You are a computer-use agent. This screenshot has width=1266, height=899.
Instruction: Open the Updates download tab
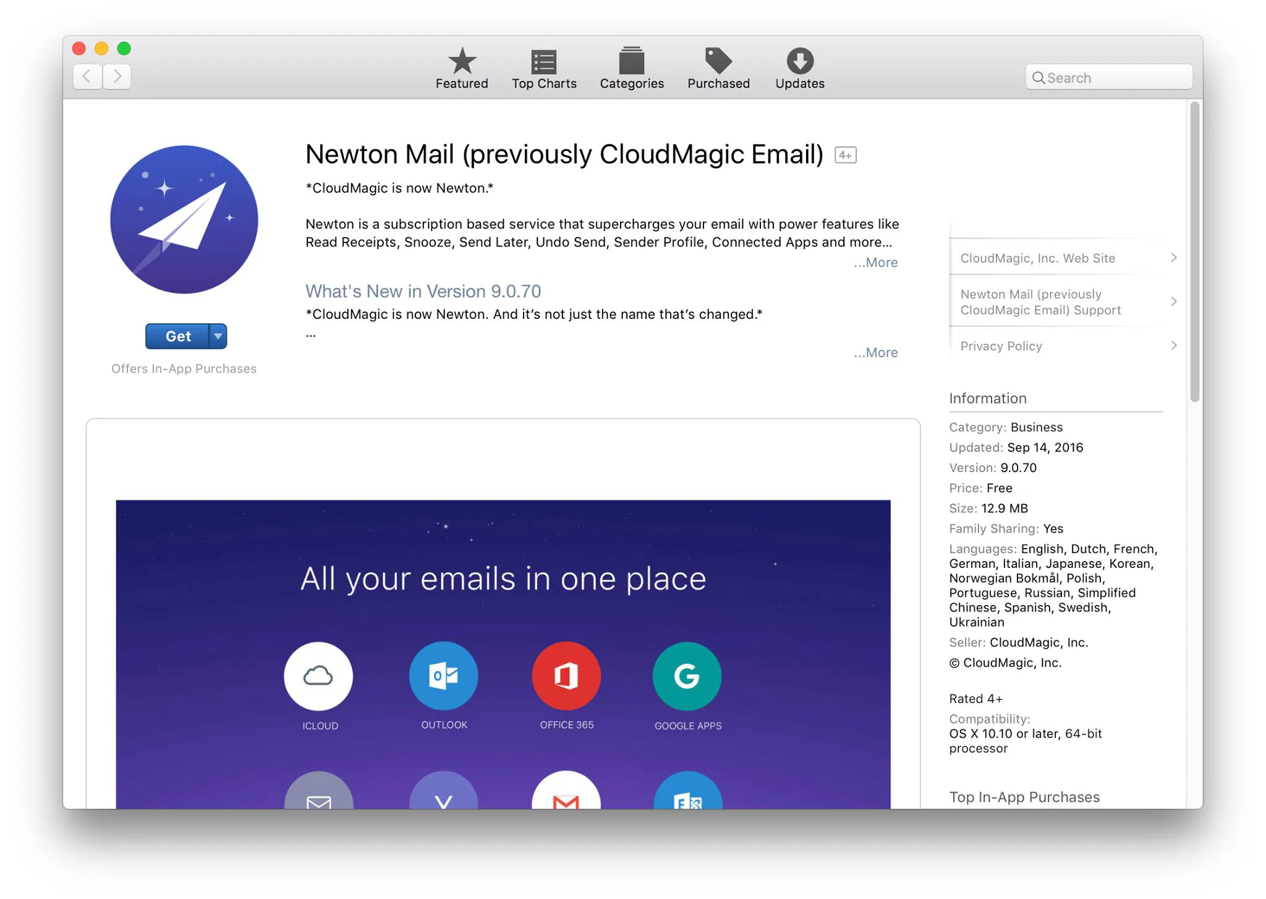click(800, 68)
